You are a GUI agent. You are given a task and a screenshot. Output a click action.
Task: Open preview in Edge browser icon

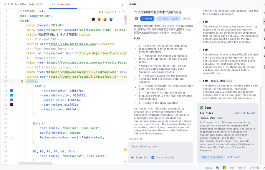pyautogui.click(x=111, y=20)
